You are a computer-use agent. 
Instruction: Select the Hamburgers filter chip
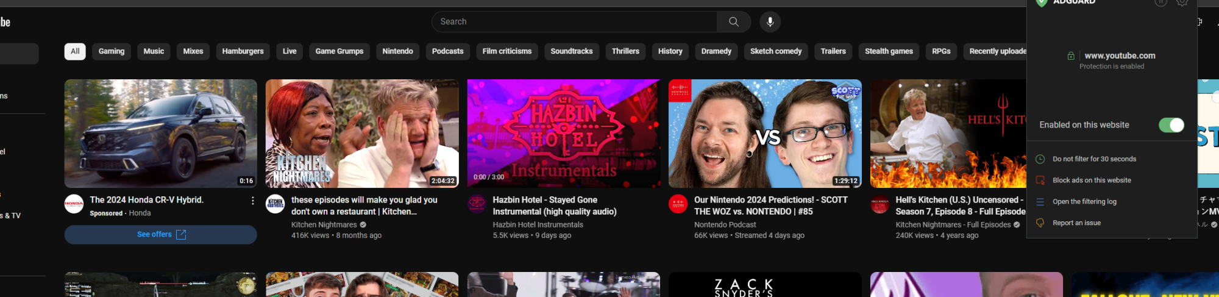coord(243,51)
